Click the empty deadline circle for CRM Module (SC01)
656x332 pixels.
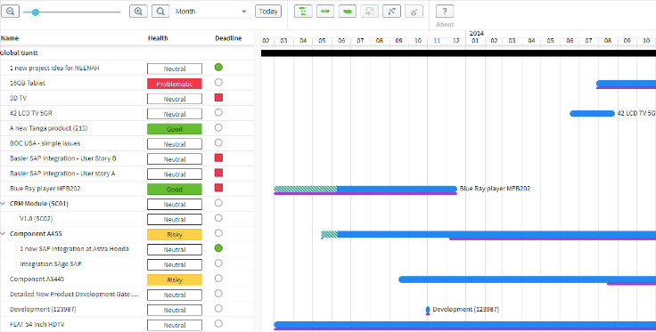point(218,203)
